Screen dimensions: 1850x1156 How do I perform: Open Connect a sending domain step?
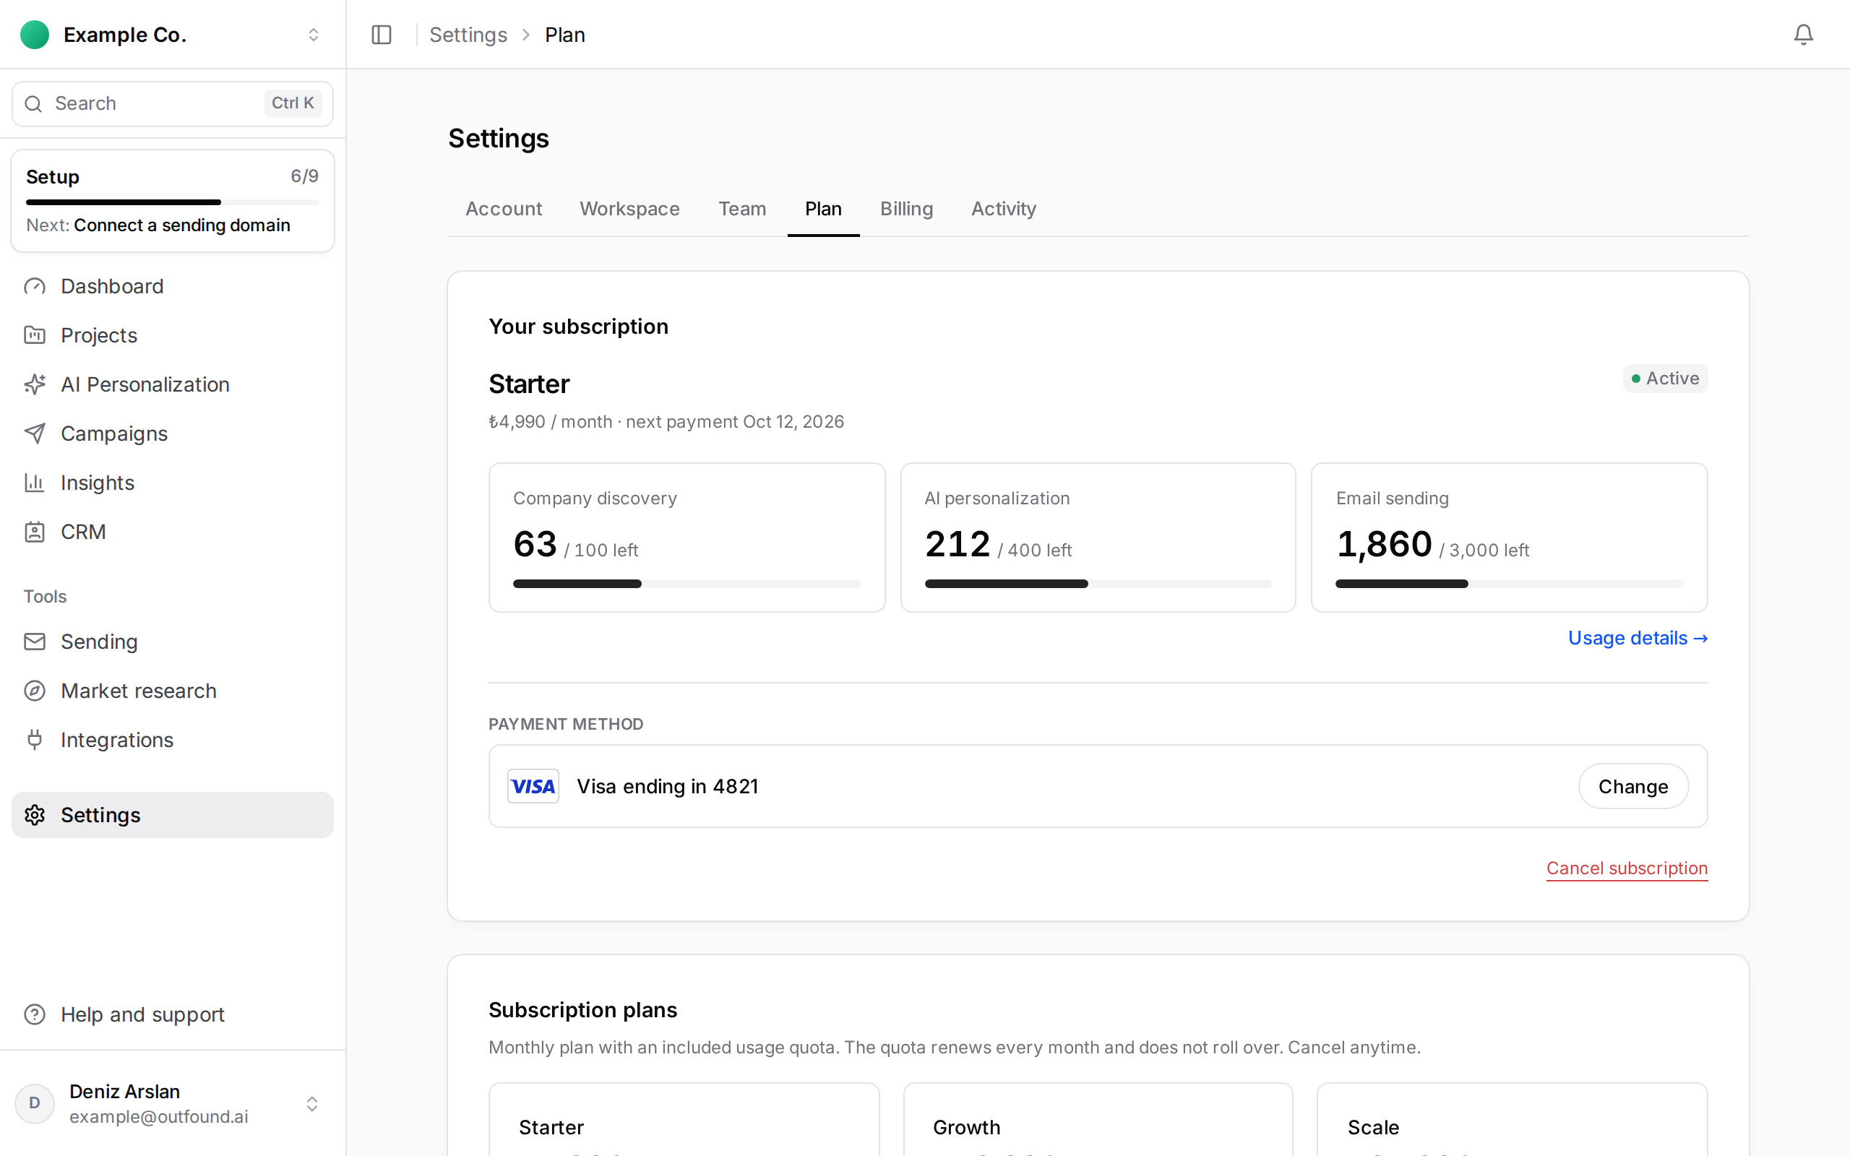[x=182, y=225]
